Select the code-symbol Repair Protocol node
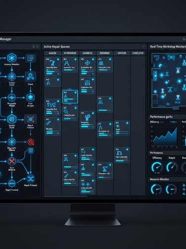 12,184
